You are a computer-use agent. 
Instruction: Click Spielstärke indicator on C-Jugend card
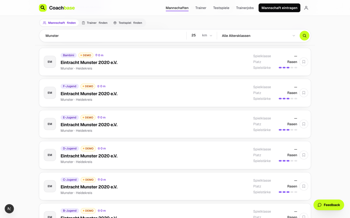coord(288,192)
